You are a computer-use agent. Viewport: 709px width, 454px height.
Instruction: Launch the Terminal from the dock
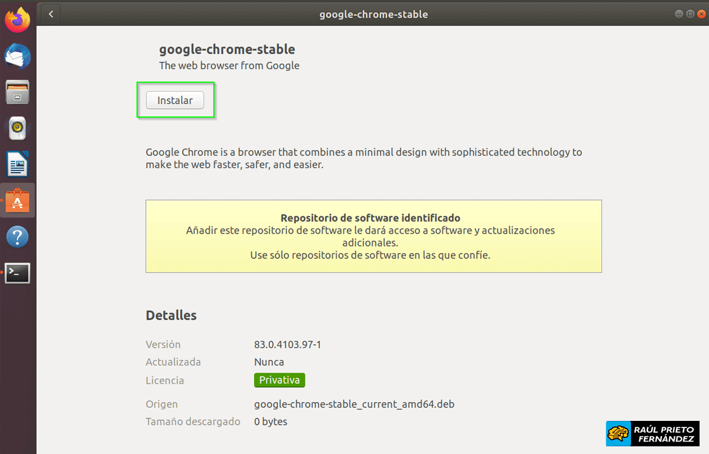(17, 273)
